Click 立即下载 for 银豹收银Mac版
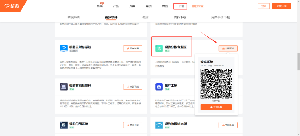The width and height of the screenshot is (300, 136). 228,125
